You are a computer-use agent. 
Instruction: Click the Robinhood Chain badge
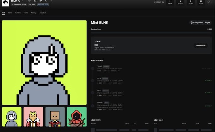[19, 5]
